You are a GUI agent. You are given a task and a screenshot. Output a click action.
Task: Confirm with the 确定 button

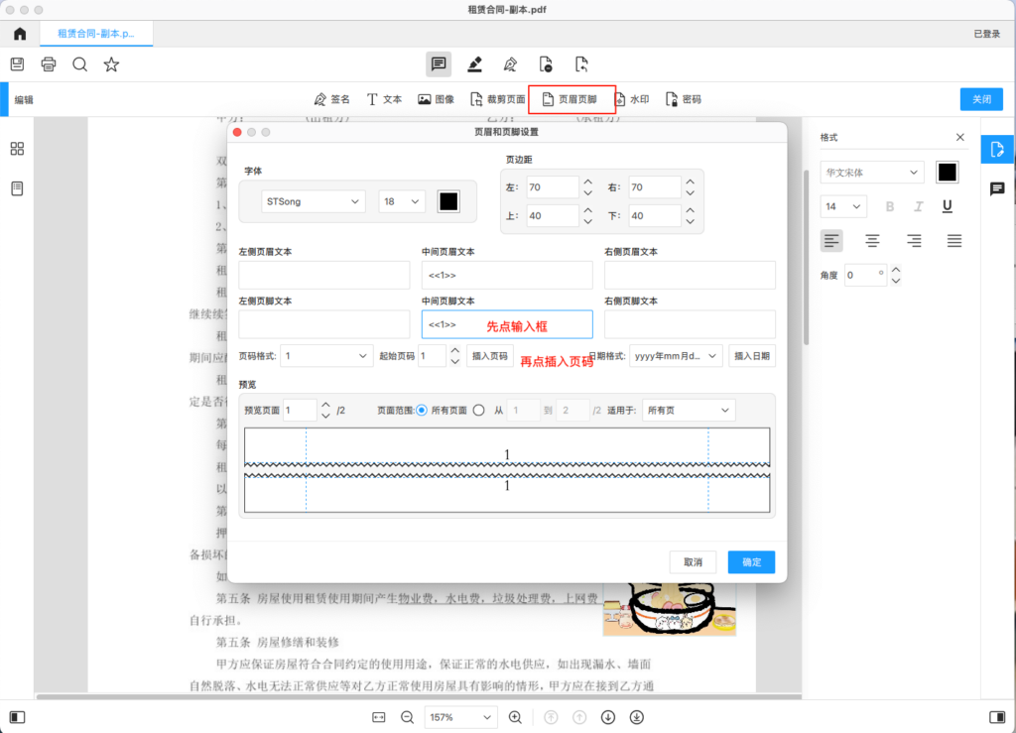click(751, 562)
